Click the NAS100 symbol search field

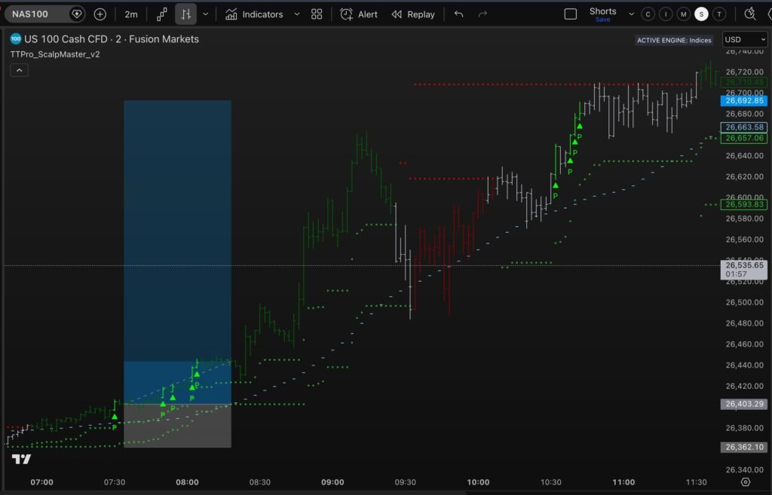pos(38,14)
